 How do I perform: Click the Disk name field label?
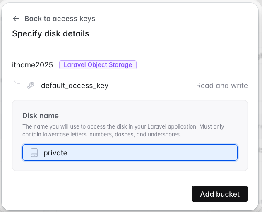coord(41,116)
